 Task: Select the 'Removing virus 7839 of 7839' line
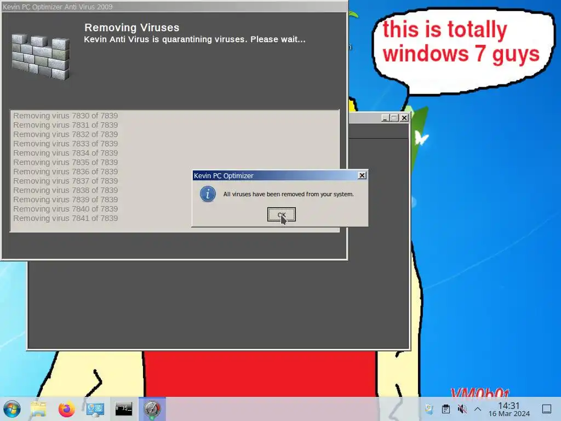[66, 200]
